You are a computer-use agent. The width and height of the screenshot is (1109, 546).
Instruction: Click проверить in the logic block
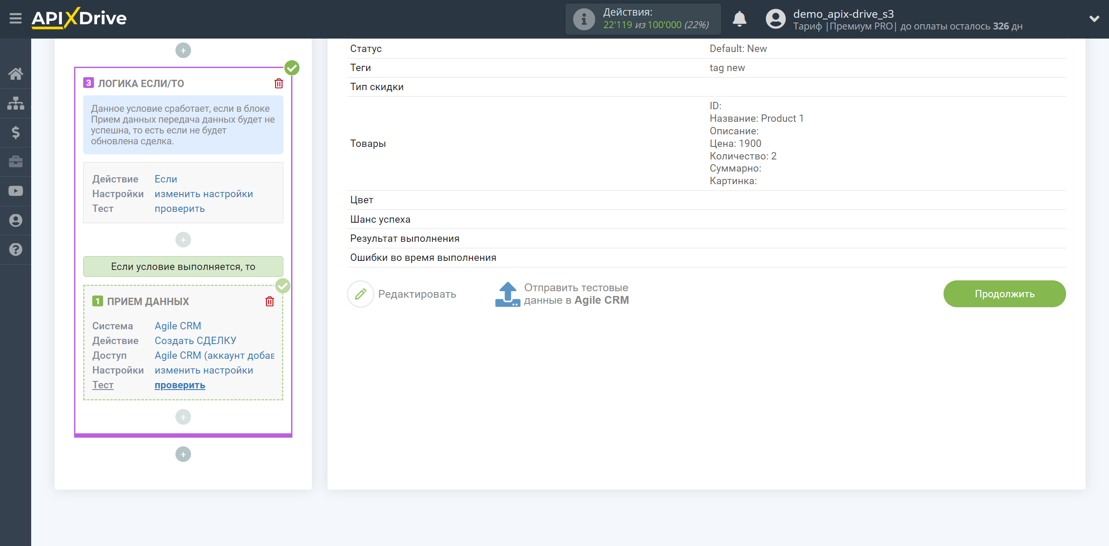pyautogui.click(x=180, y=208)
